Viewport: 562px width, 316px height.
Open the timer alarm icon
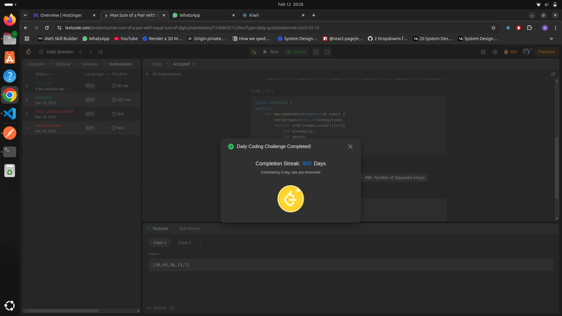click(x=316, y=52)
